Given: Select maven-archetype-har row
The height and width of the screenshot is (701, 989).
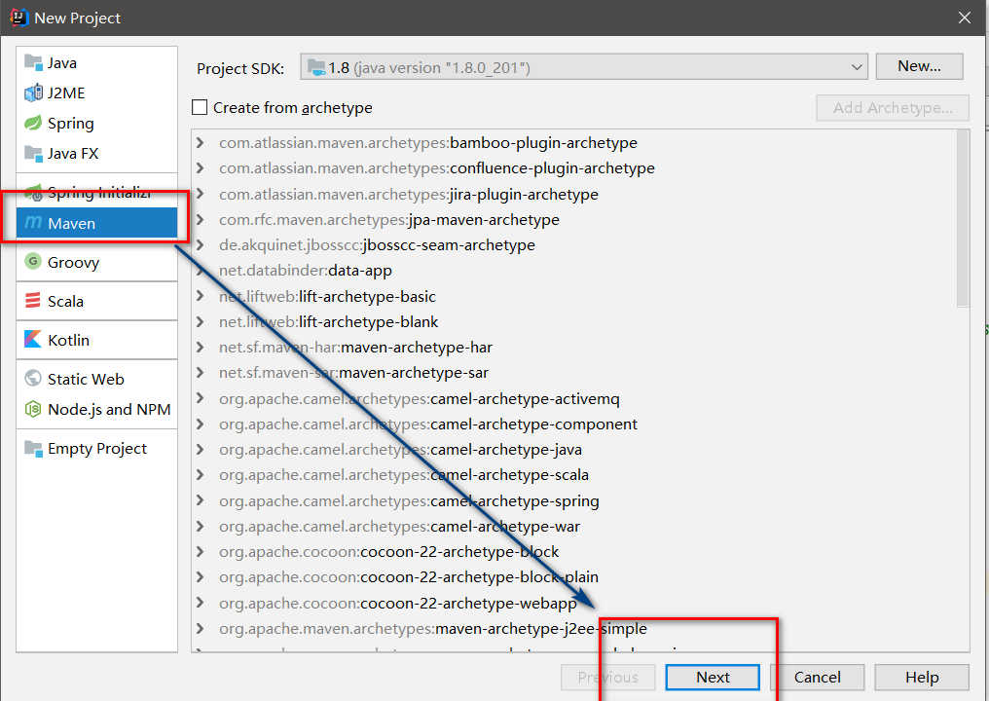Looking at the screenshot, I should (x=574, y=347).
